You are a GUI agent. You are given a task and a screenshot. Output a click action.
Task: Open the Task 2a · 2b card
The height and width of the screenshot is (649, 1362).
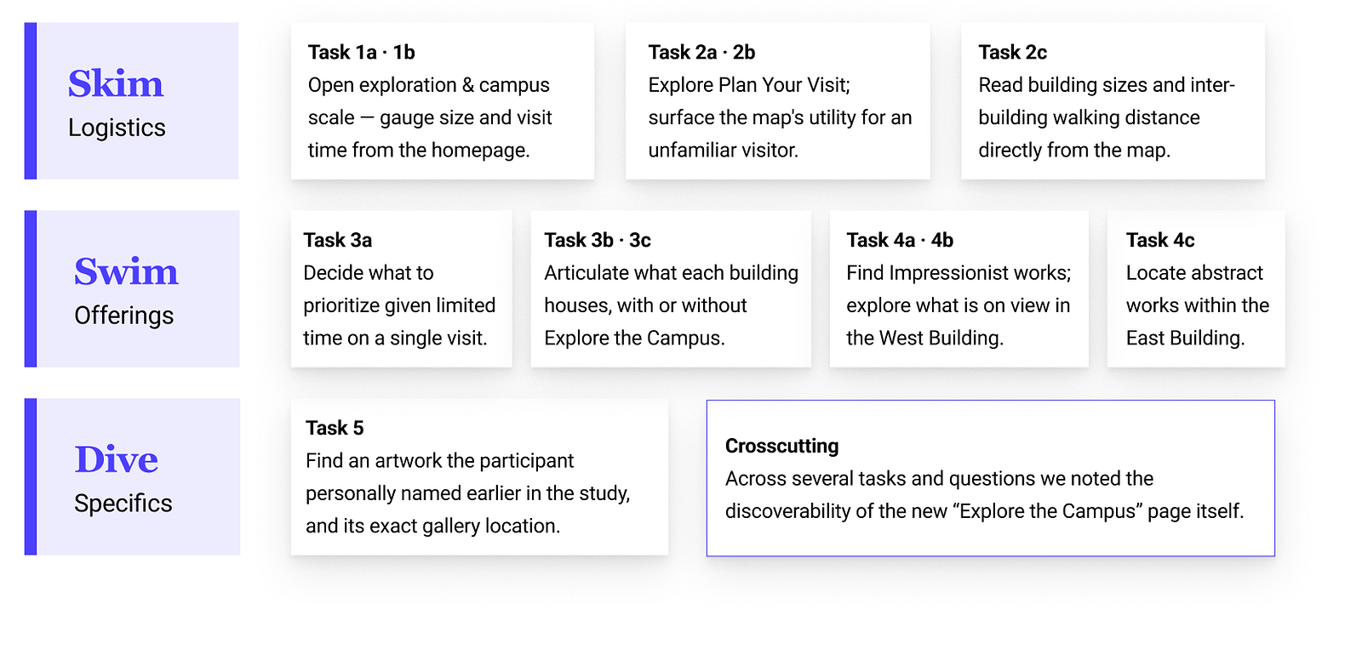click(x=778, y=101)
